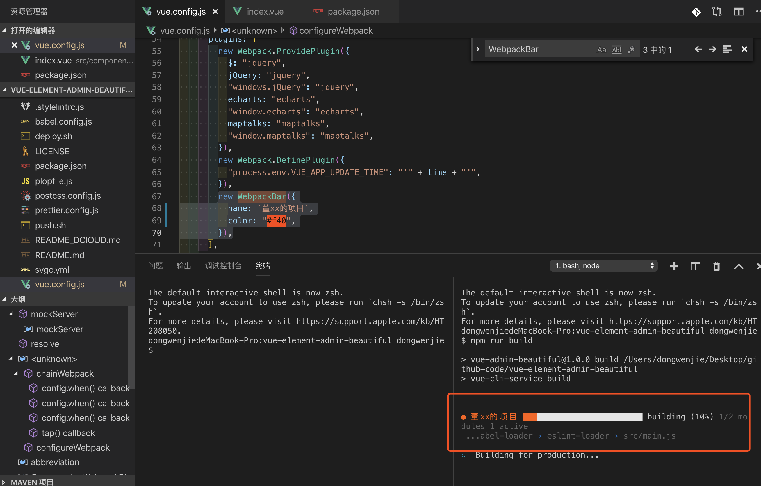
Task: Toggle find in selection icon
Action: tap(727, 49)
